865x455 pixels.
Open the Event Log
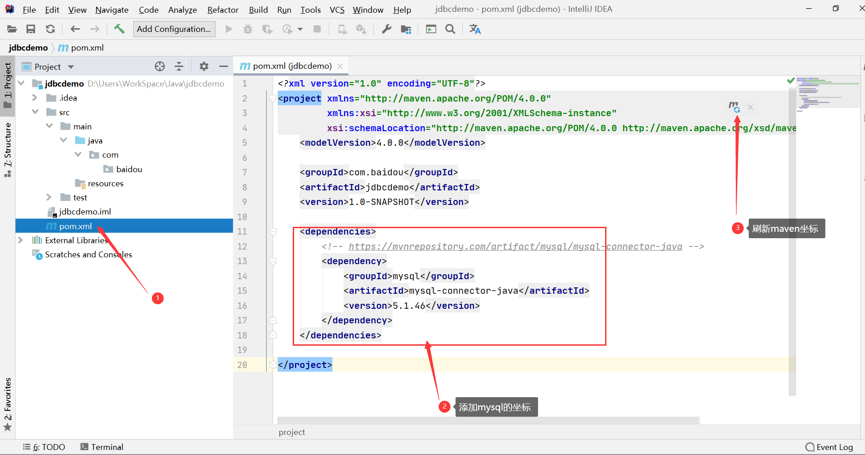[x=829, y=447]
